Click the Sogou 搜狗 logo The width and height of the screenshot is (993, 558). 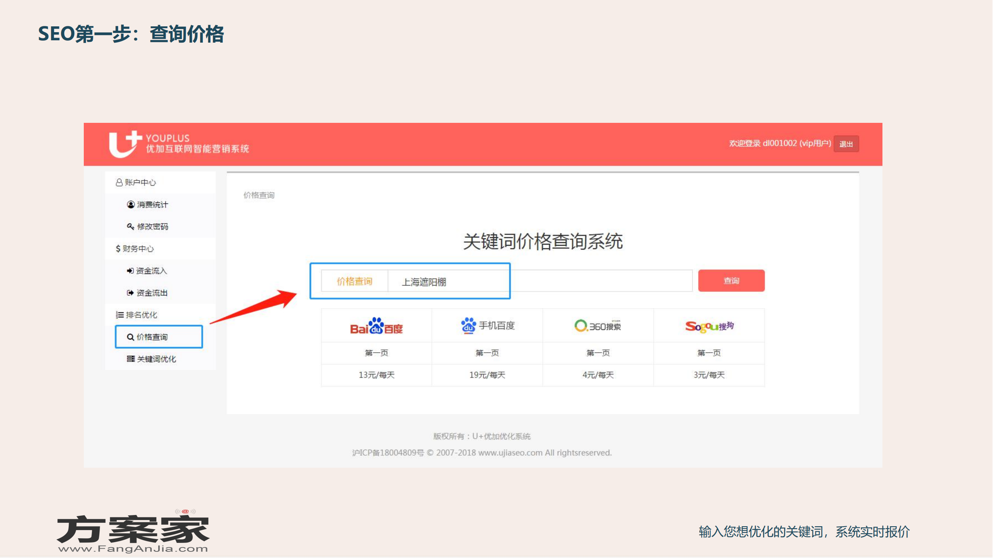(709, 326)
